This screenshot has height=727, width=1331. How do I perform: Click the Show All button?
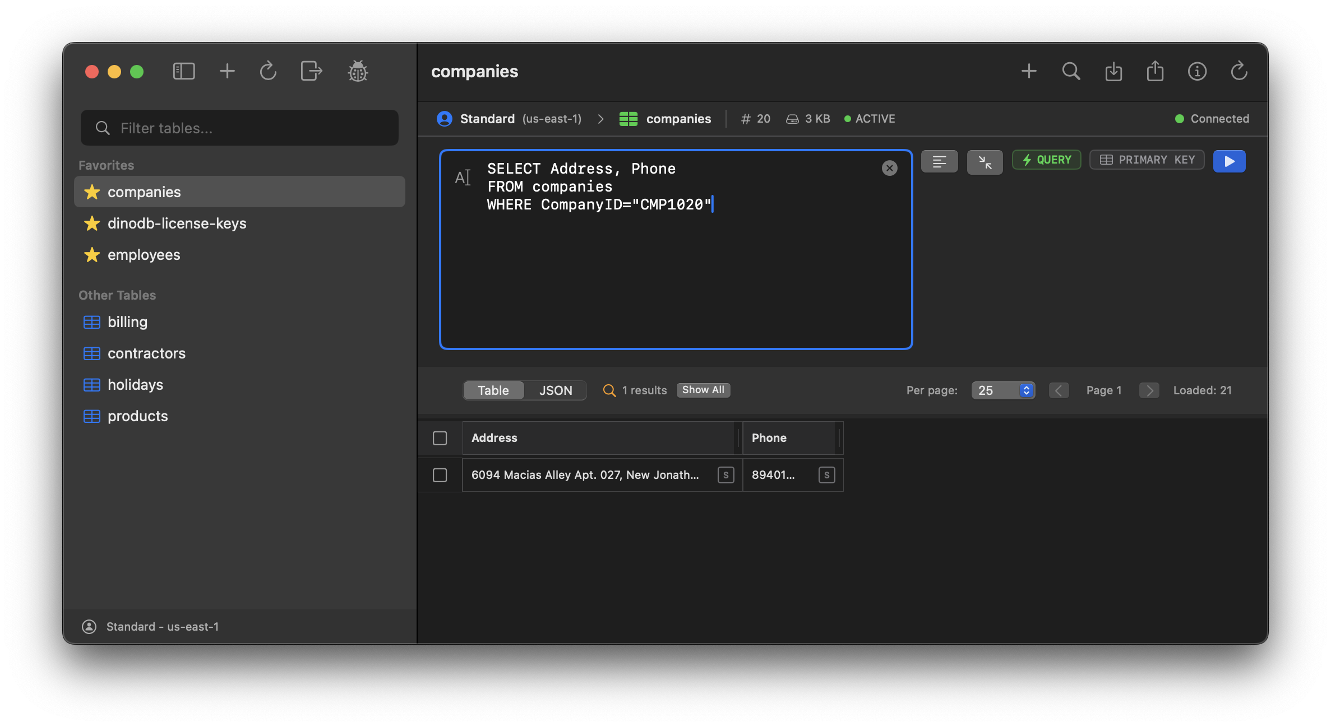click(x=703, y=390)
